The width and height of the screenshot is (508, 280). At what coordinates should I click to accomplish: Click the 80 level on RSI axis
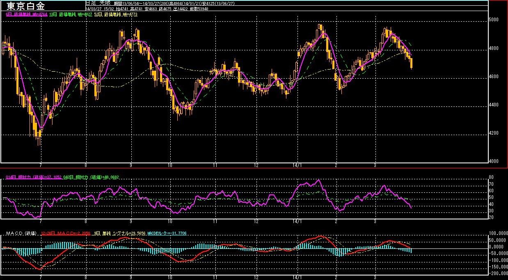[x=491, y=177]
